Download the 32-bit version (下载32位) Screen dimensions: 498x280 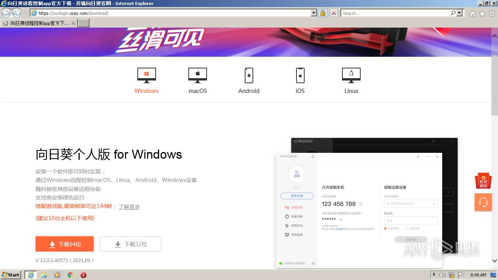(131, 244)
